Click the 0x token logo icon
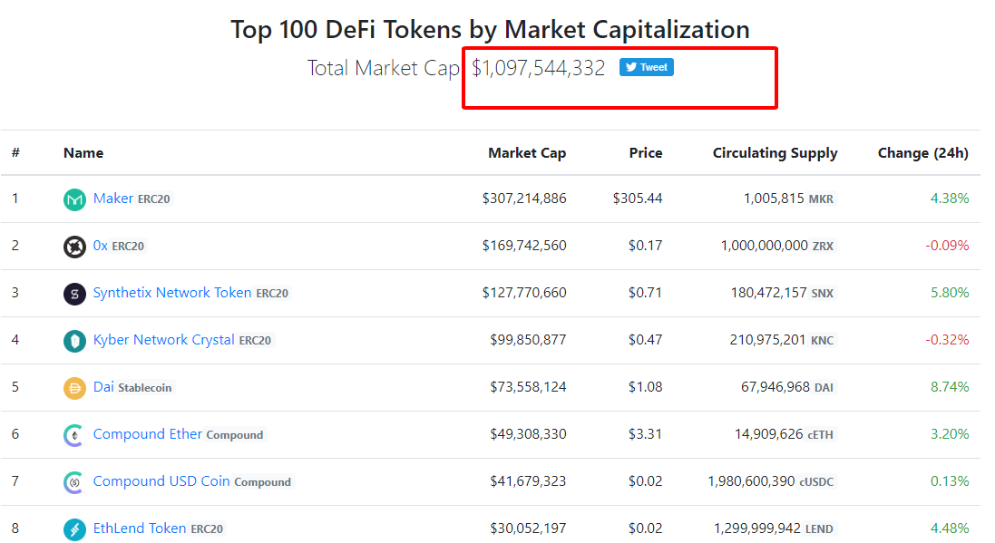 pyautogui.click(x=74, y=247)
